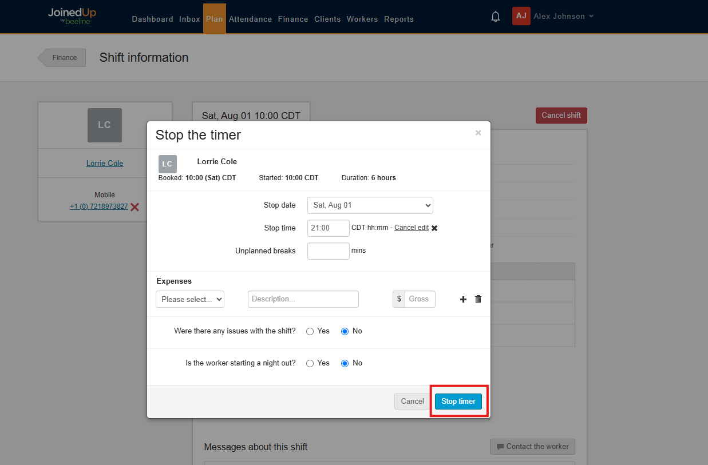
Task: Click the Finance back breadcrumb button
Action: coord(62,58)
